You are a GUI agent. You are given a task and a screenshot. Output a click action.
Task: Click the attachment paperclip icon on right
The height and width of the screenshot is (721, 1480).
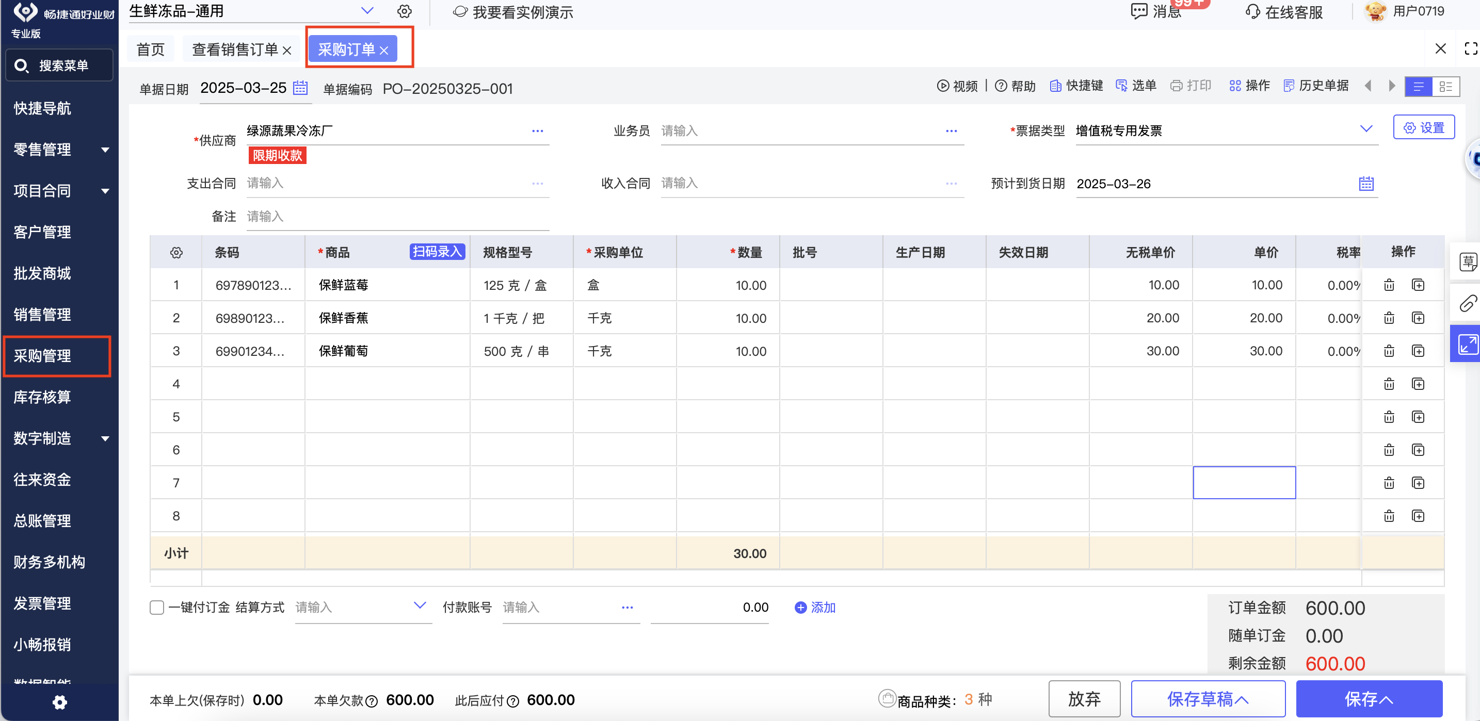click(x=1468, y=303)
